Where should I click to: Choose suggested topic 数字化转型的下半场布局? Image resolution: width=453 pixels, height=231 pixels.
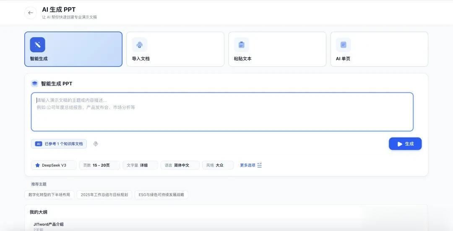tap(49, 195)
